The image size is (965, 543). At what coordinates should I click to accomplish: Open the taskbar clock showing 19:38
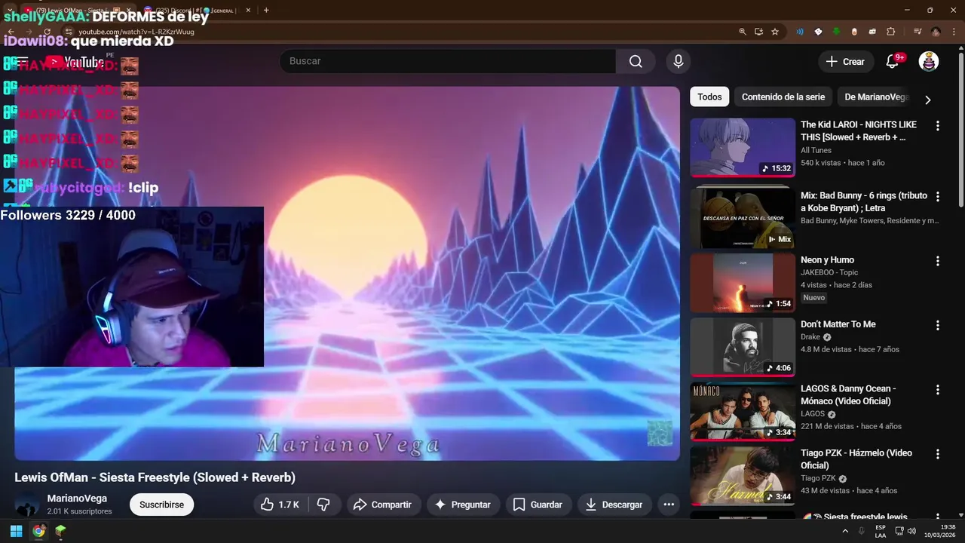tap(940, 531)
